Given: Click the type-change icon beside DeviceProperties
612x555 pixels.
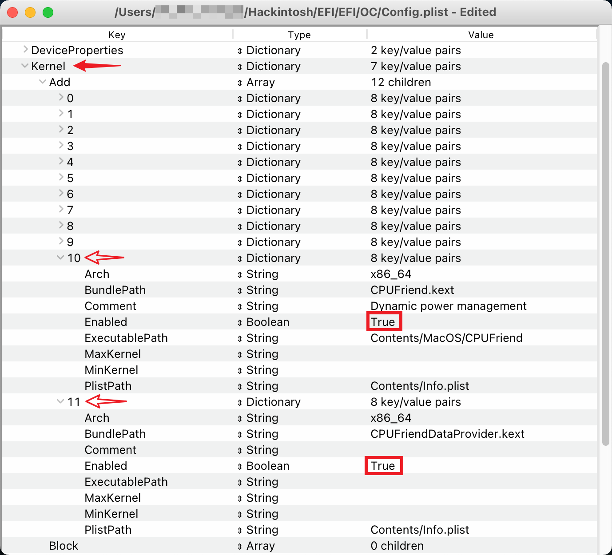Looking at the screenshot, I should (x=239, y=50).
